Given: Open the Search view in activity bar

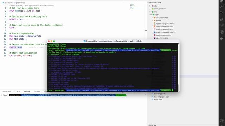Looking at the screenshot, I should [222, 6].
